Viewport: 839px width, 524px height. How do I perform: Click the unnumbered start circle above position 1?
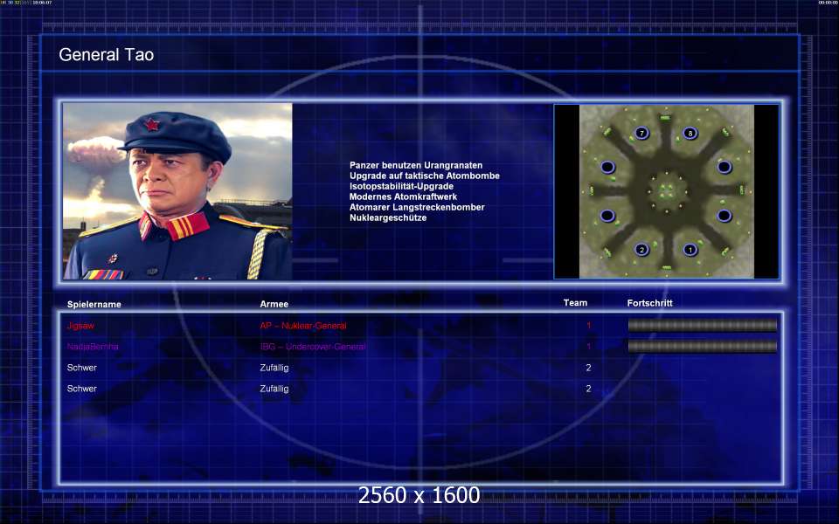(x=724, y=216)
